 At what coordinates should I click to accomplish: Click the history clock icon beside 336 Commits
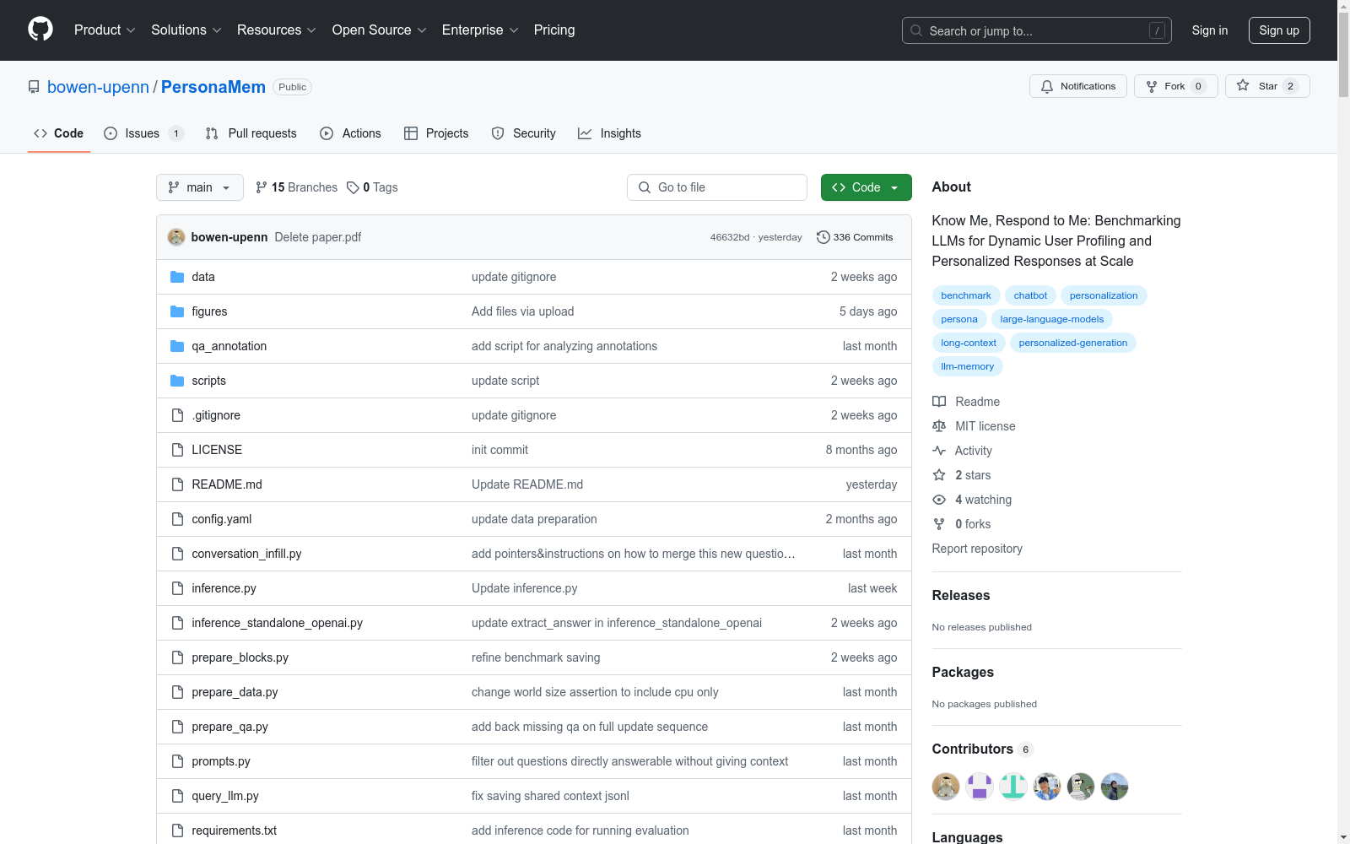pyautogui.click(x=823, y=237)
